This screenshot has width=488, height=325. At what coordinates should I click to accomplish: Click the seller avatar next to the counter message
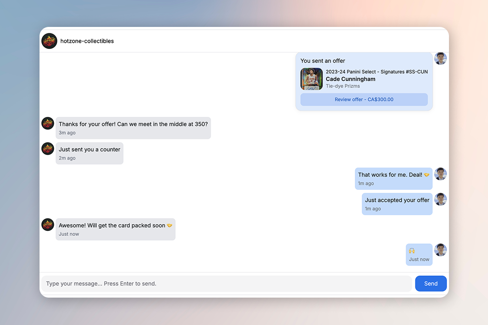point(47,148)
